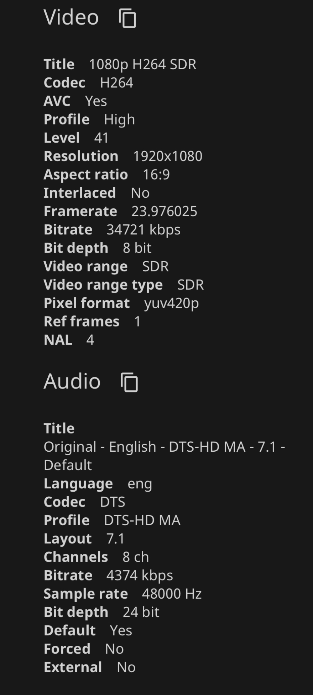This screenshot has height=695, width=313.
Task: Click the Audio section heading
Action: [72, 381]
